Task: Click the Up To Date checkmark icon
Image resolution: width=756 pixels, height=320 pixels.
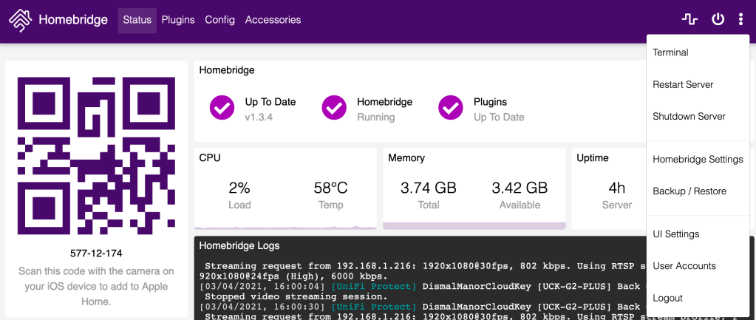Action: 222,108
